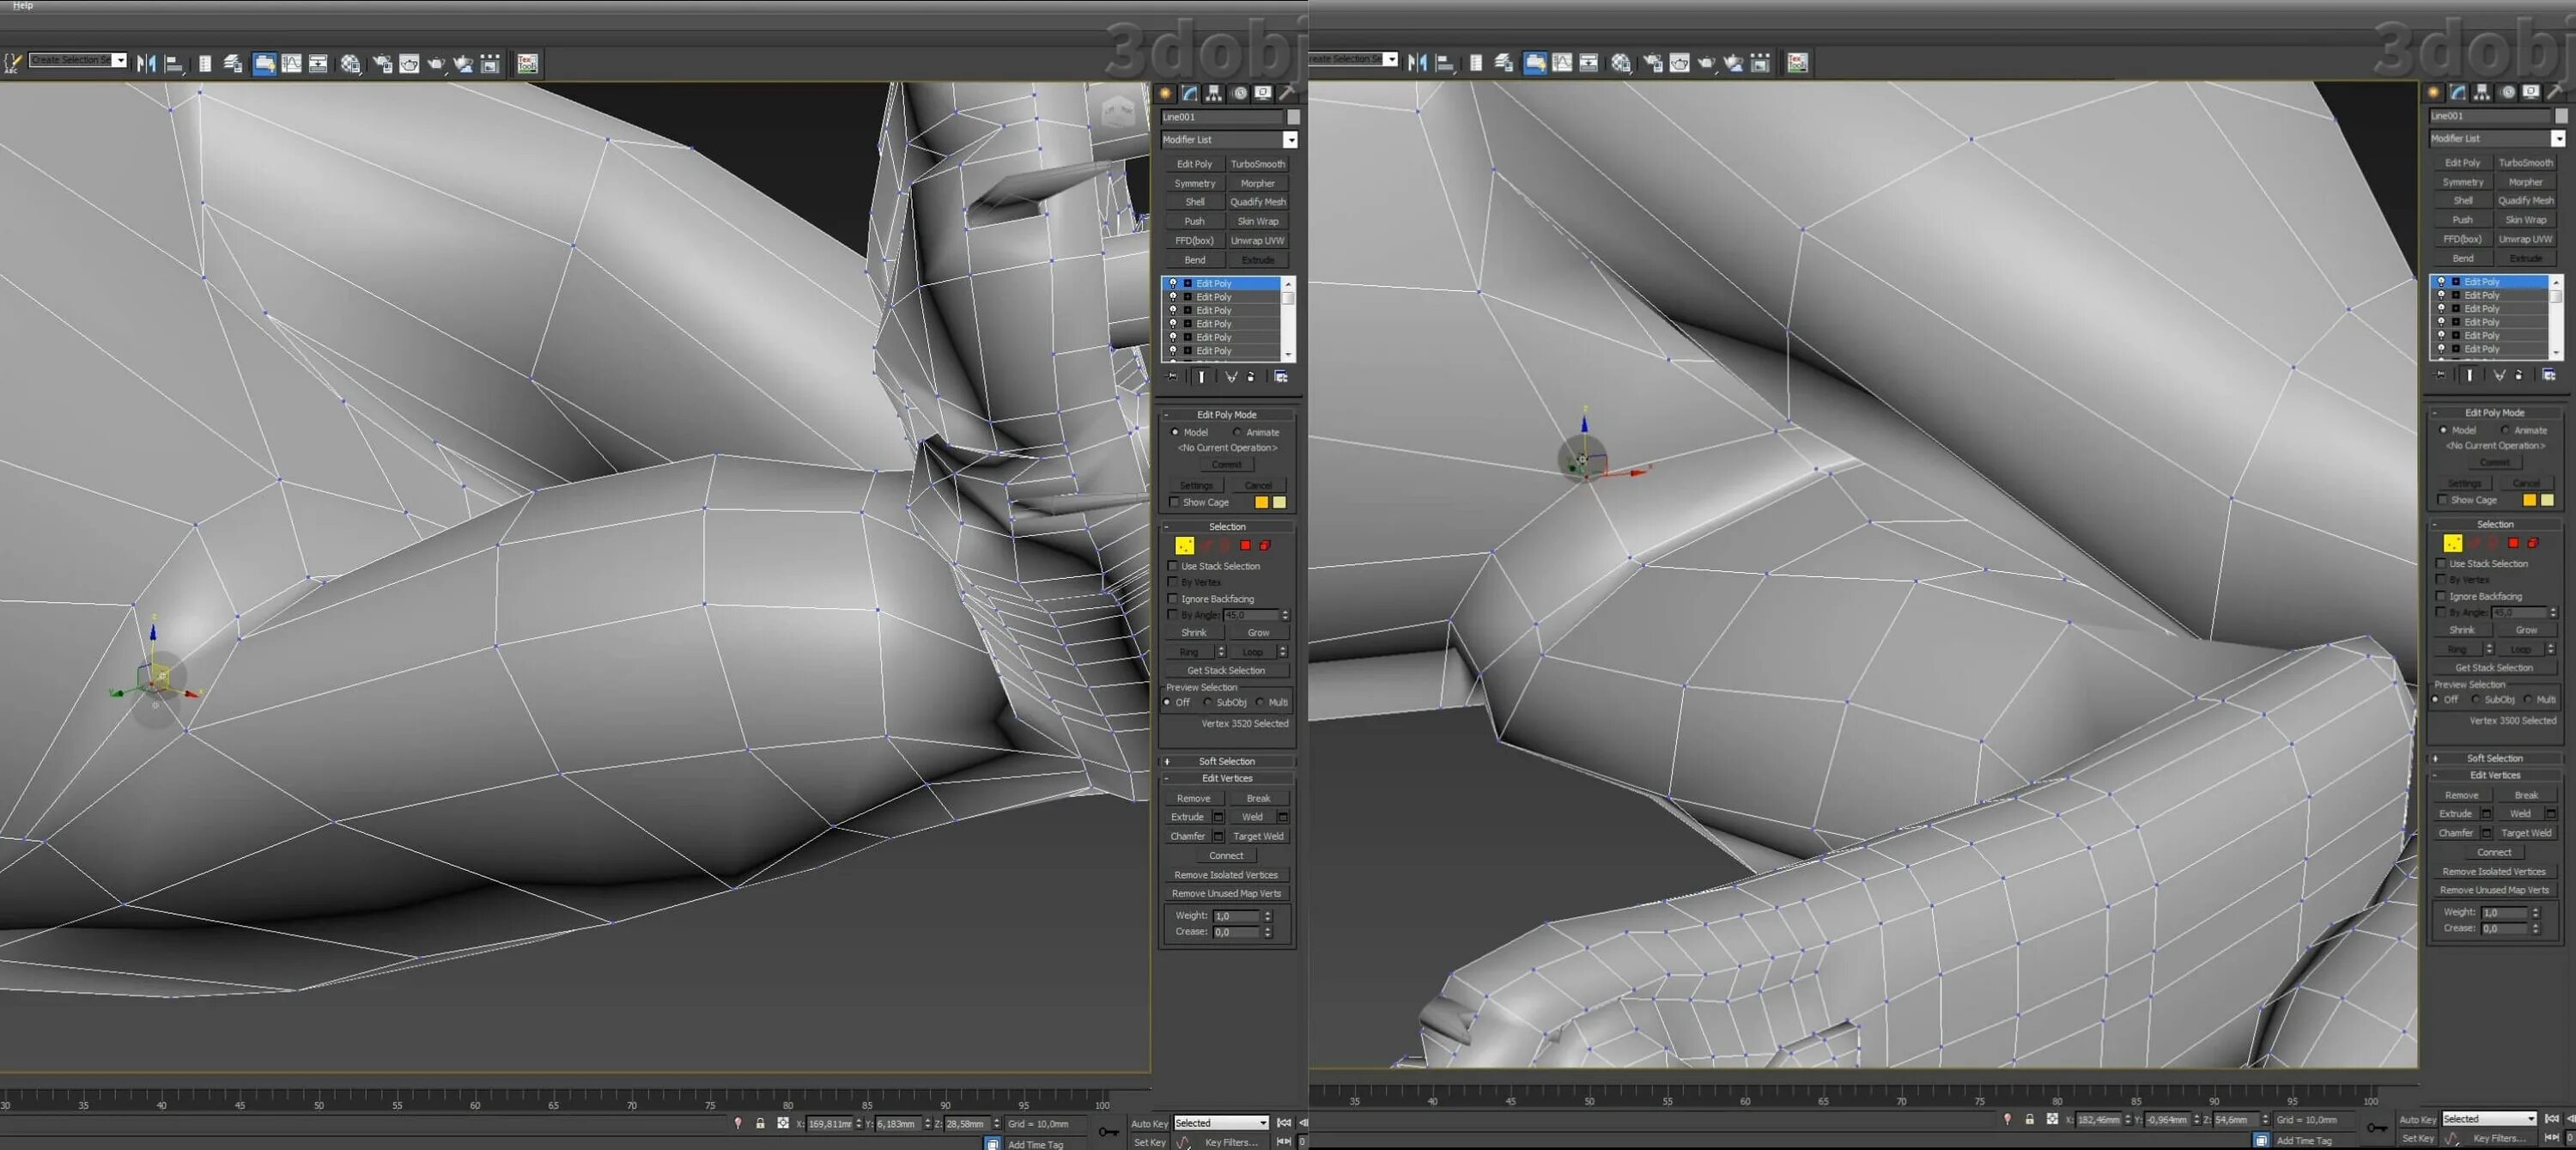Viewport: 2576px width, 1150px height.
Task: Switch to Hierarchy tab in left command panel
Action: click(x=1213, y=93)
